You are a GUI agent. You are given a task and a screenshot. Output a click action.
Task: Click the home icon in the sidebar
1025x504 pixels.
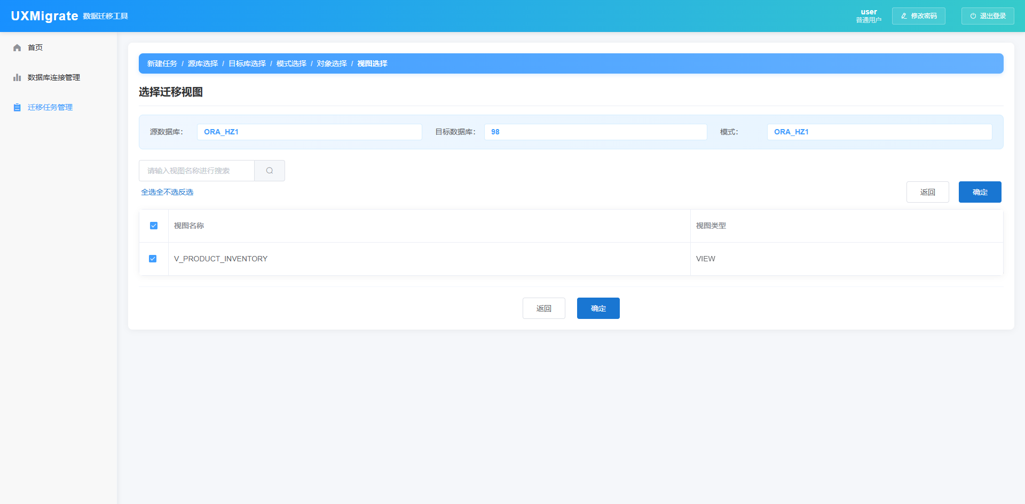pos(17,48)
